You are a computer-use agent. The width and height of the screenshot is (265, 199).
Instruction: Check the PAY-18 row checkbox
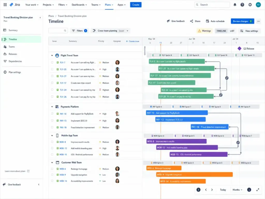pos(52,127)
